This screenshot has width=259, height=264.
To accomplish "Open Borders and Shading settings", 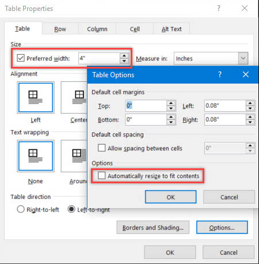I will [x=153, y=228].
